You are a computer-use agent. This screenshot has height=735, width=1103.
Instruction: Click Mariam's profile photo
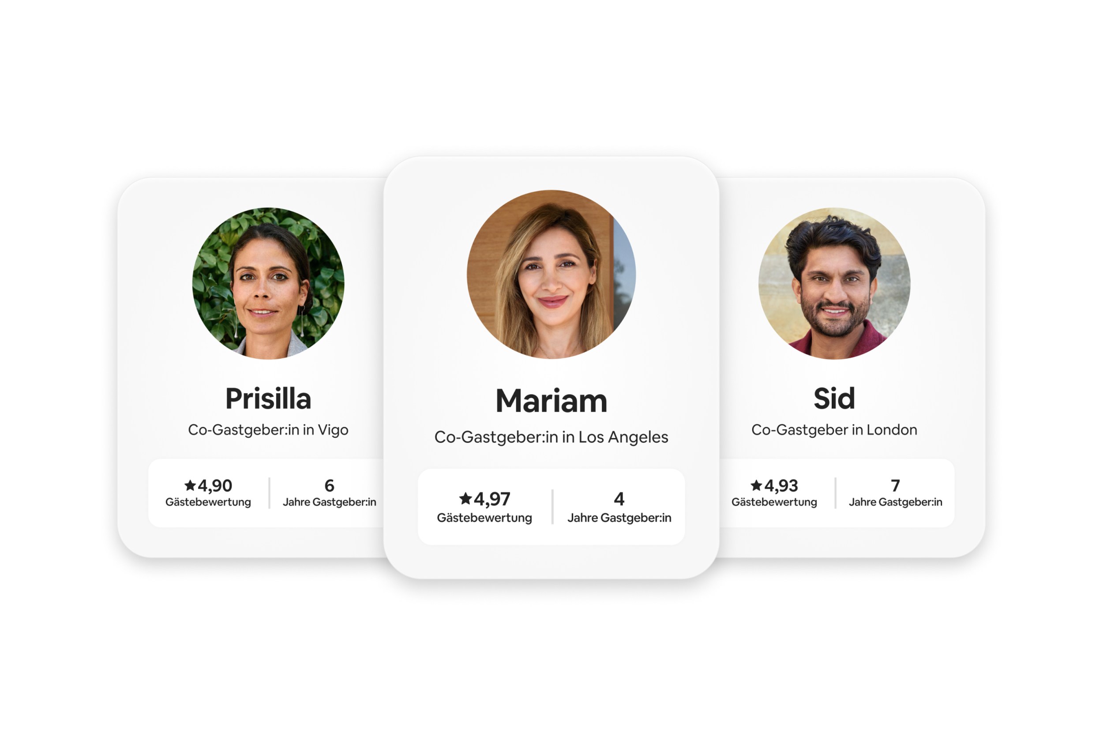[x=551, y=274]
